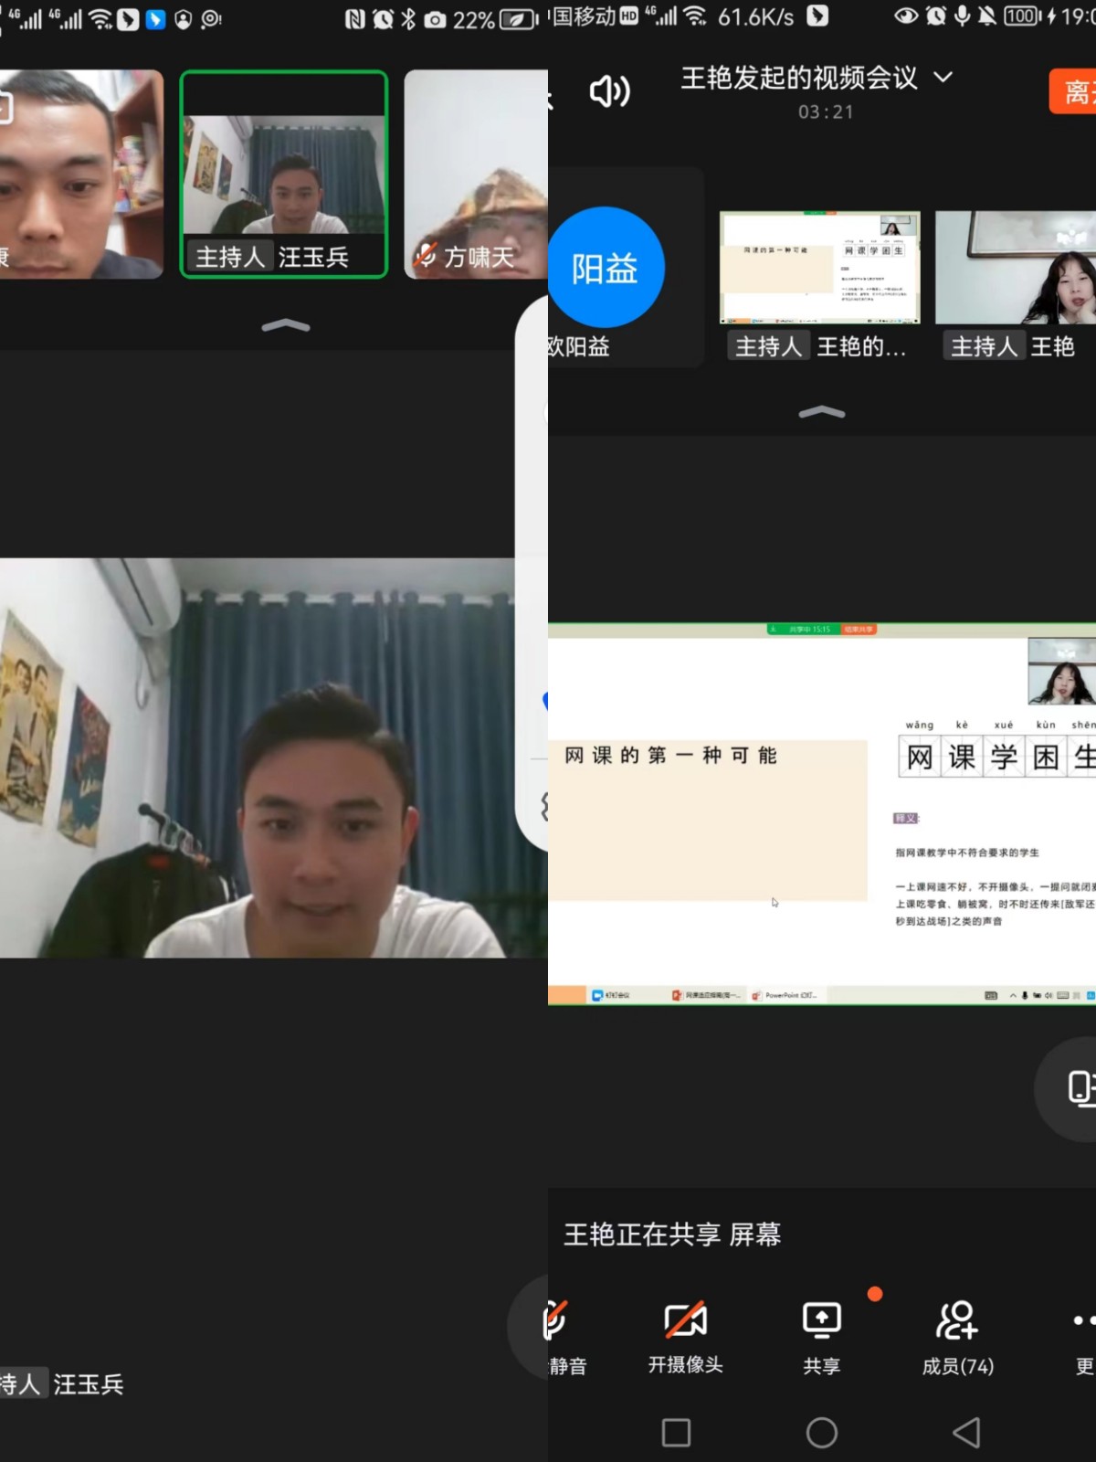Image resolution: width=1096 pixels, height=1462 pixels.
Task: Select 方啸天 participant thumbnail
Action: pyautogui.click(x=476, y=174)
